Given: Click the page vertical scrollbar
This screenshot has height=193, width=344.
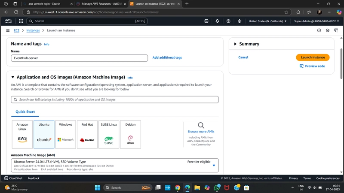Looking at the screenshot, I should [341, 63].
